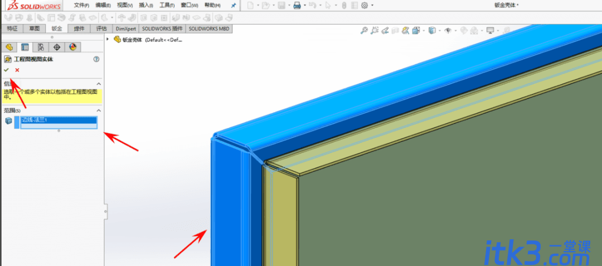Screen dimensions: 602x266
Task: Switch to the 钣金 tab
Action: coord(56,29)
